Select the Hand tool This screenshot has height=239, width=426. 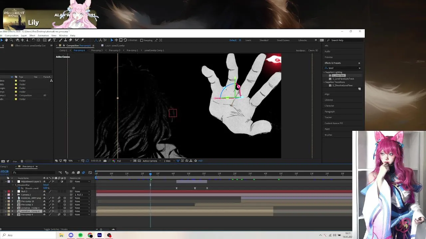coord(6,40)
